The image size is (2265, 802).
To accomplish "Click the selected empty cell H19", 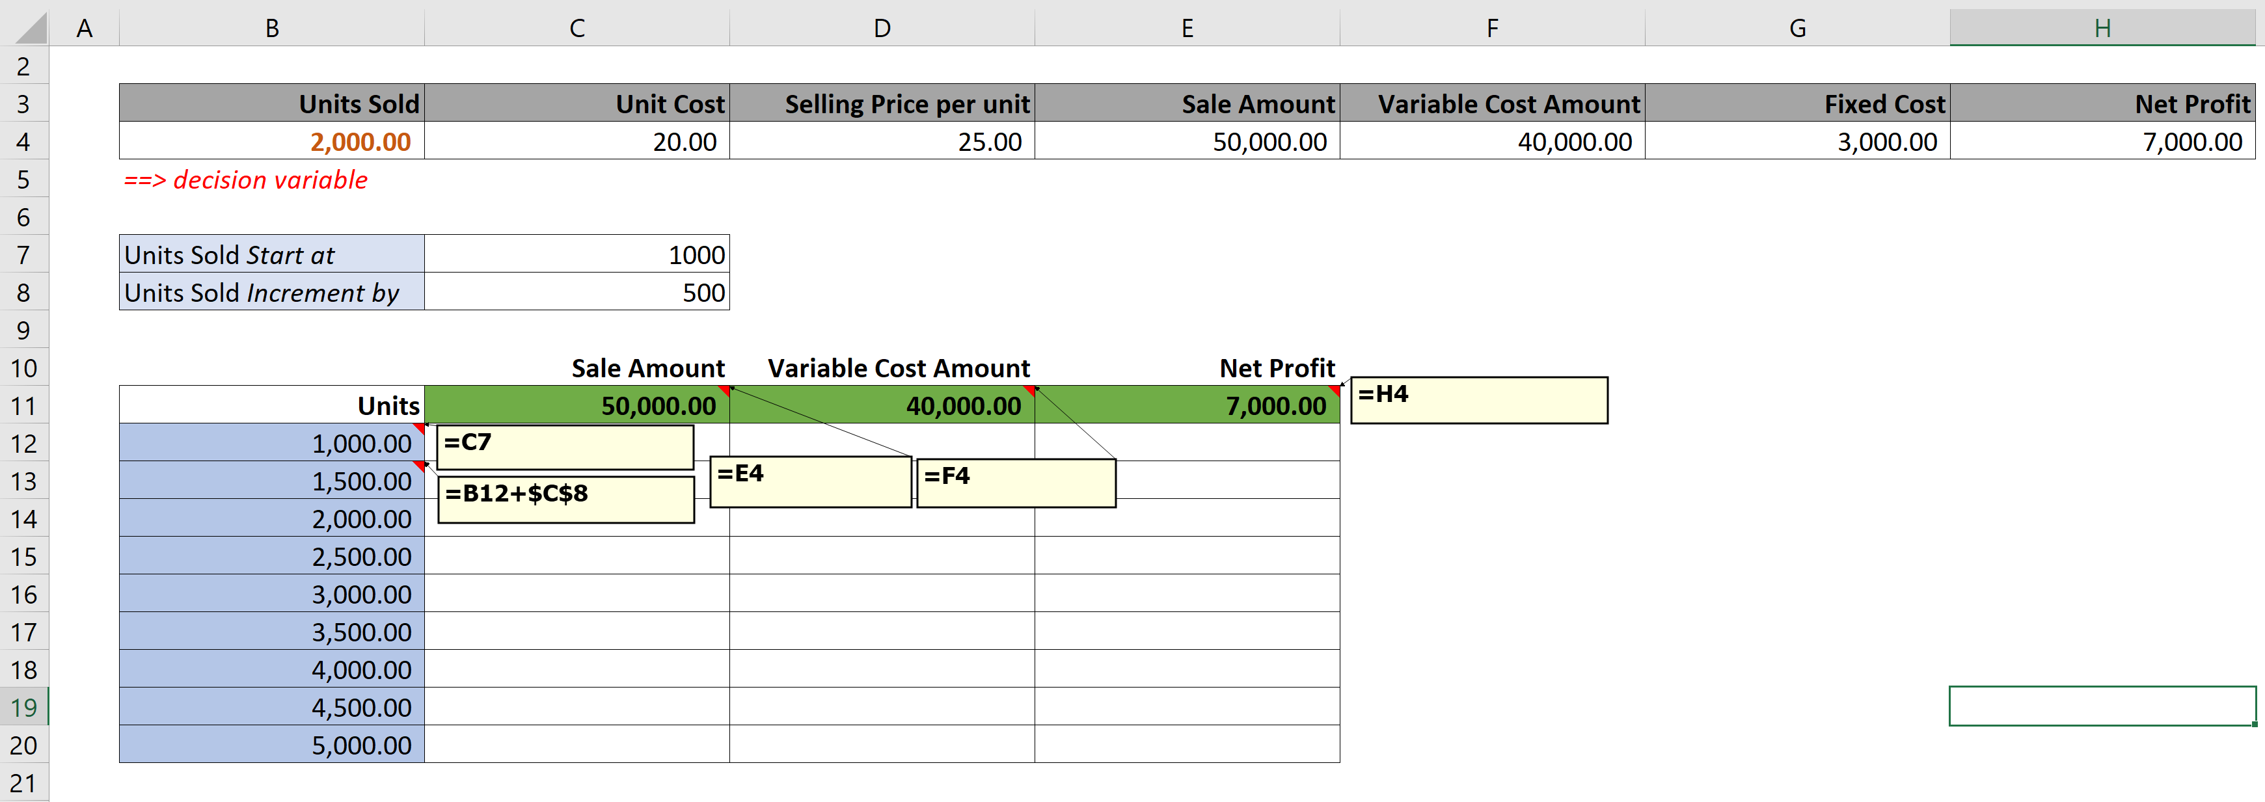I will point(2102,706).
